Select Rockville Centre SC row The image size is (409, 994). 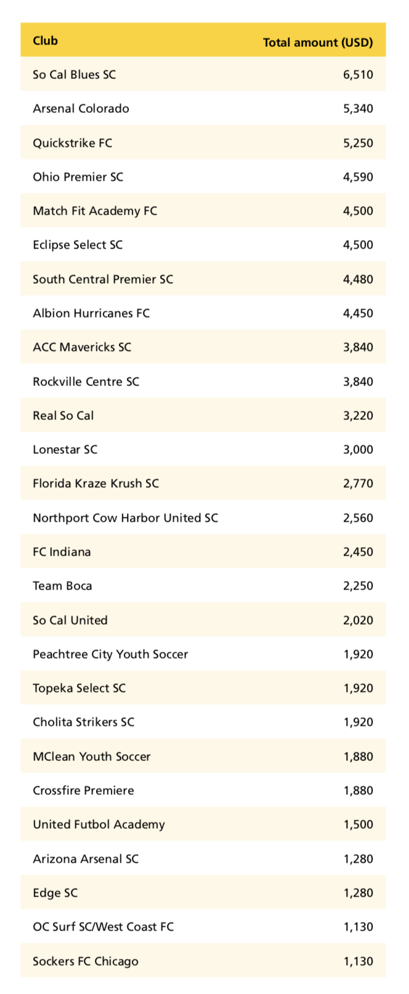point(203,381)
